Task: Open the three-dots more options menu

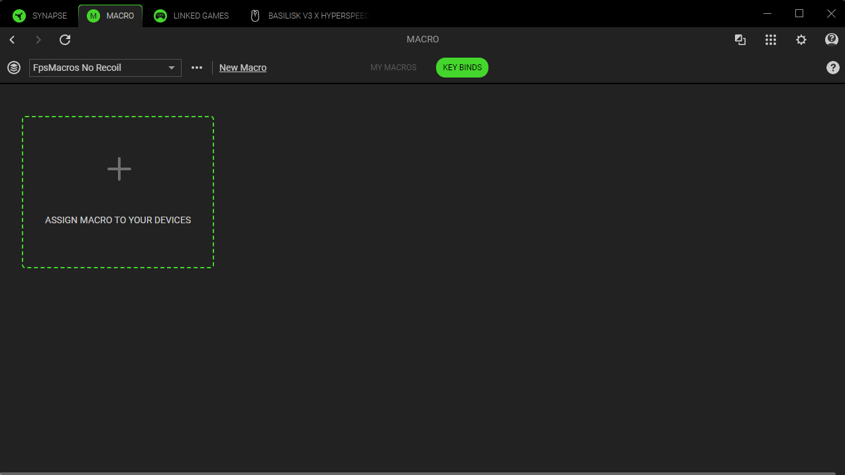Action: (x=197, y=68)
